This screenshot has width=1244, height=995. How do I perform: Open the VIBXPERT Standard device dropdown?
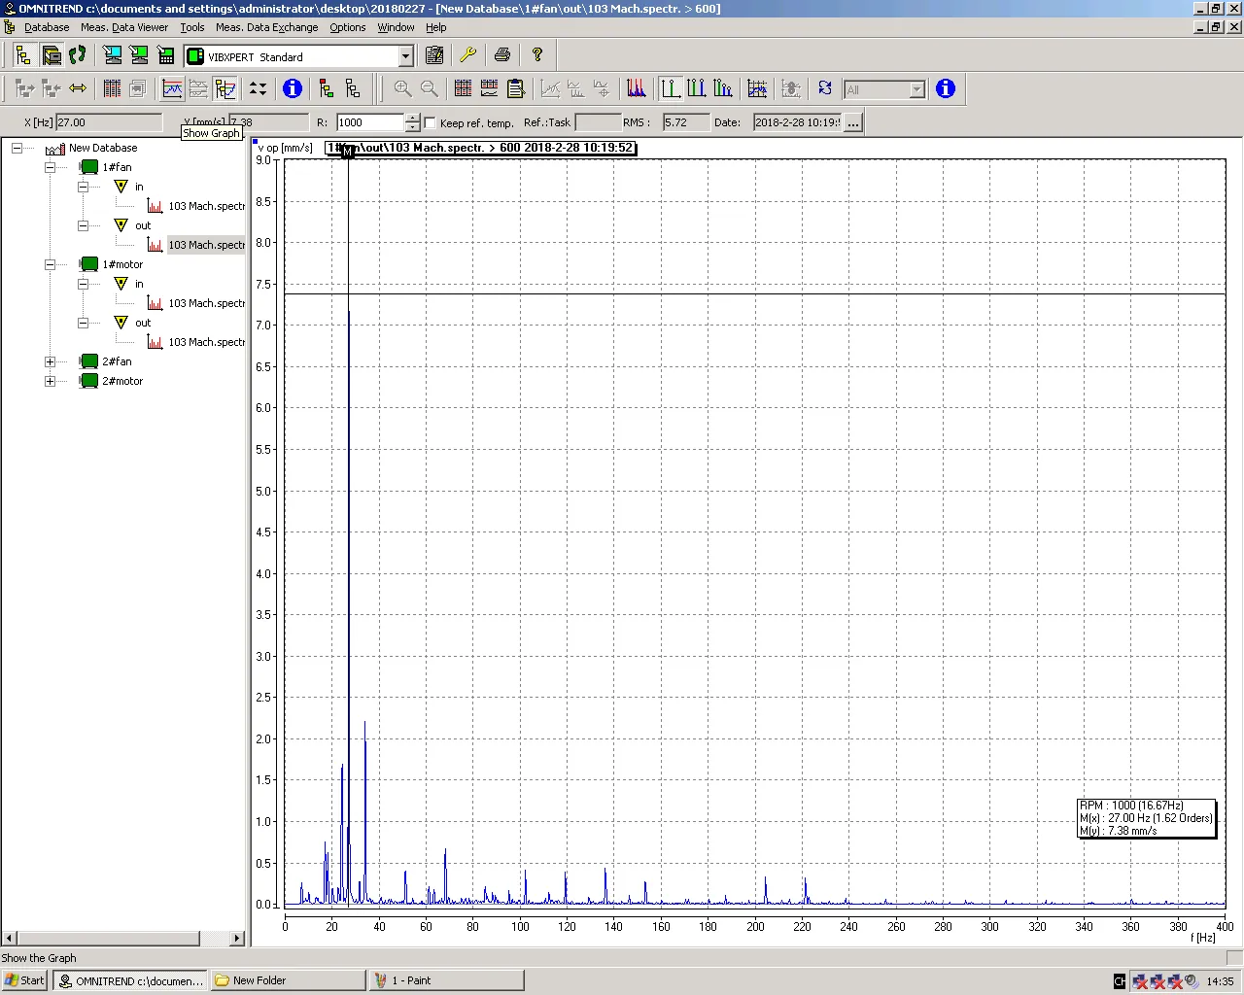[x=405, y=56]
